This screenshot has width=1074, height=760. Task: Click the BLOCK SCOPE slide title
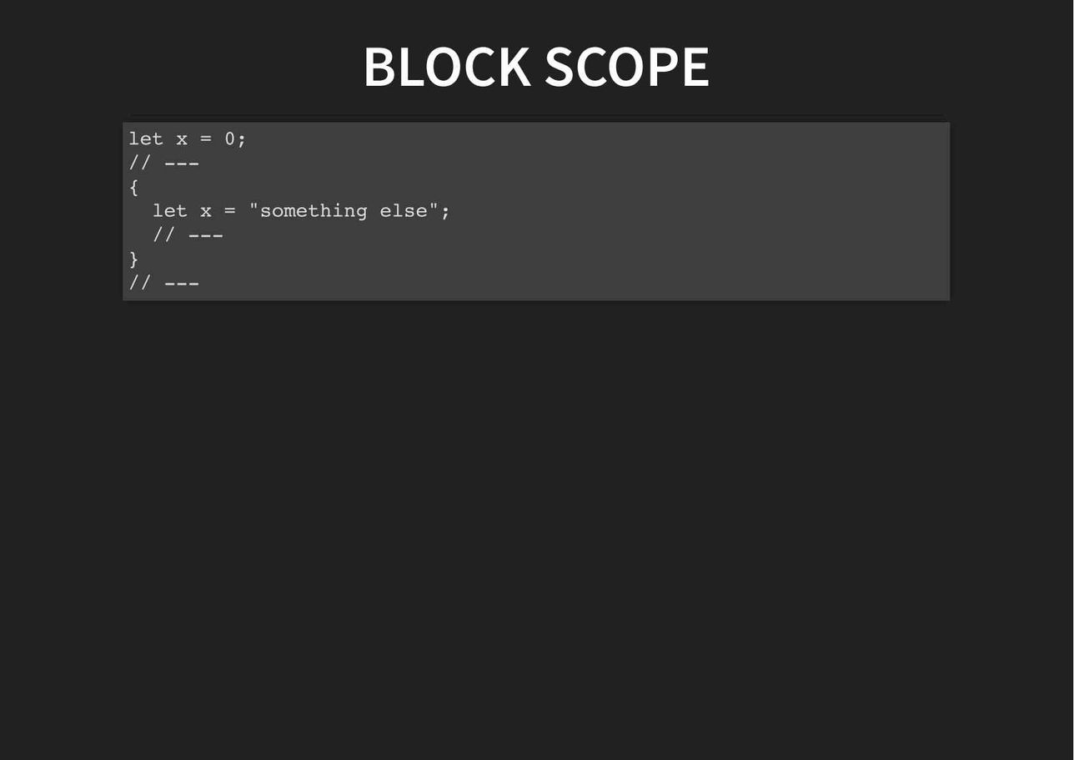(536, 67)
